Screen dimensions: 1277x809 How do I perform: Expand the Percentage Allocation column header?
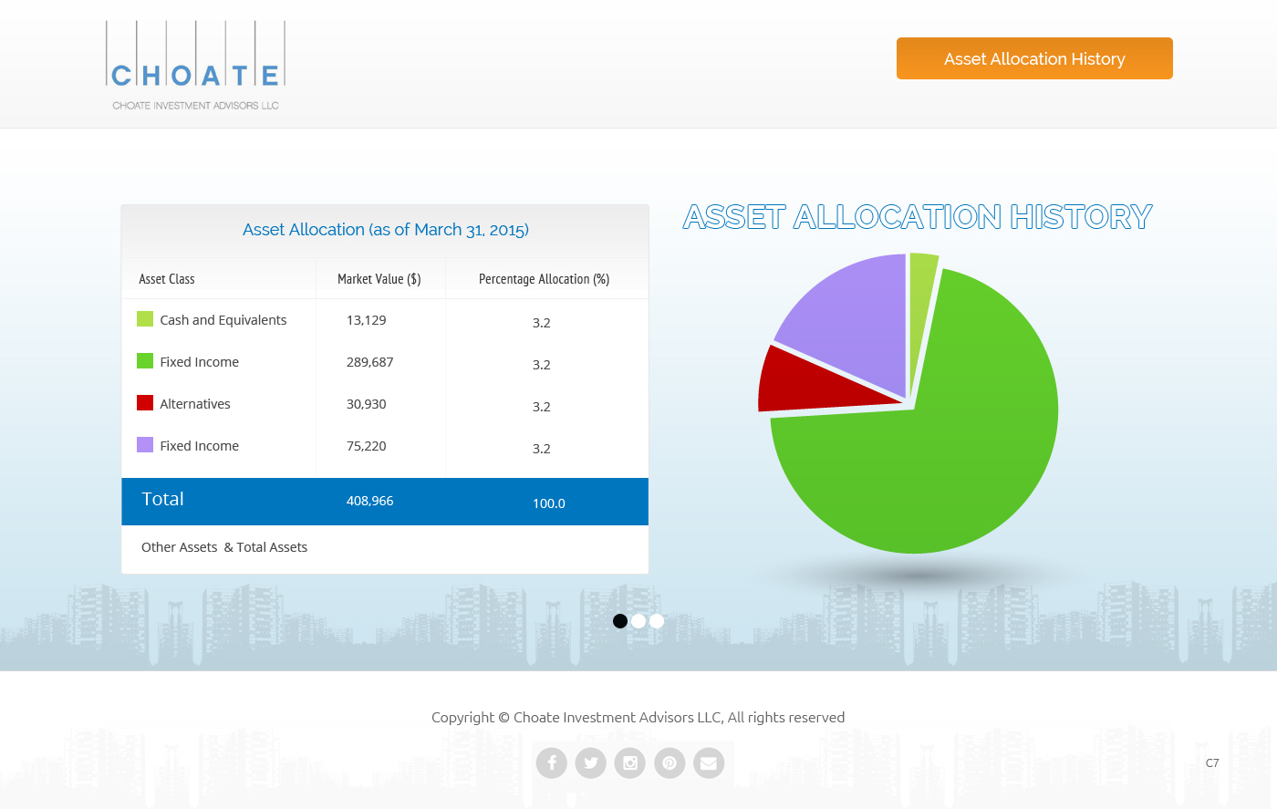[545, 279]
